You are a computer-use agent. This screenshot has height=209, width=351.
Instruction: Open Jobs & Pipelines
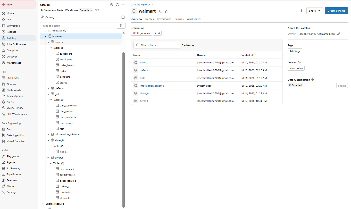pyautogui.click(x=16, y=44)
